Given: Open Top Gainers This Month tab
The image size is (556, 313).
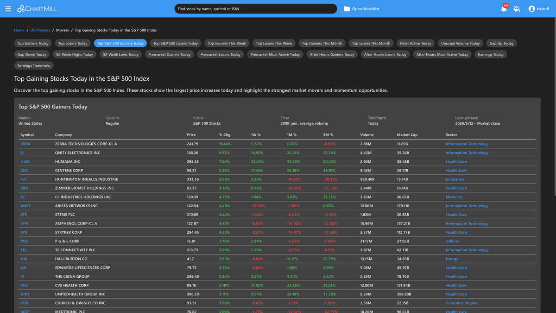Looking at the screenshot, I should coord(322,43).
